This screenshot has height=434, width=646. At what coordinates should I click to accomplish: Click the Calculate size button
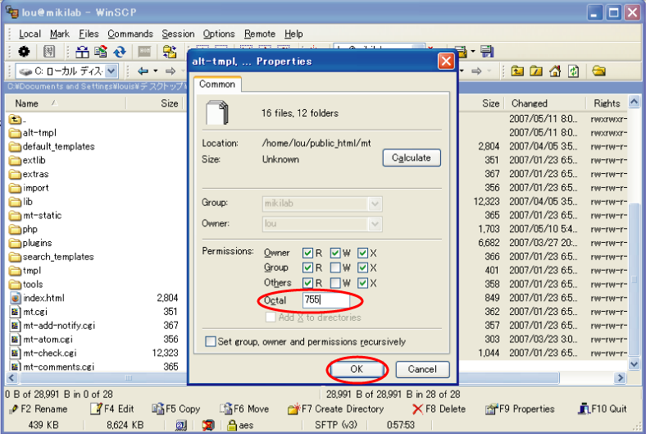(412, 158)
